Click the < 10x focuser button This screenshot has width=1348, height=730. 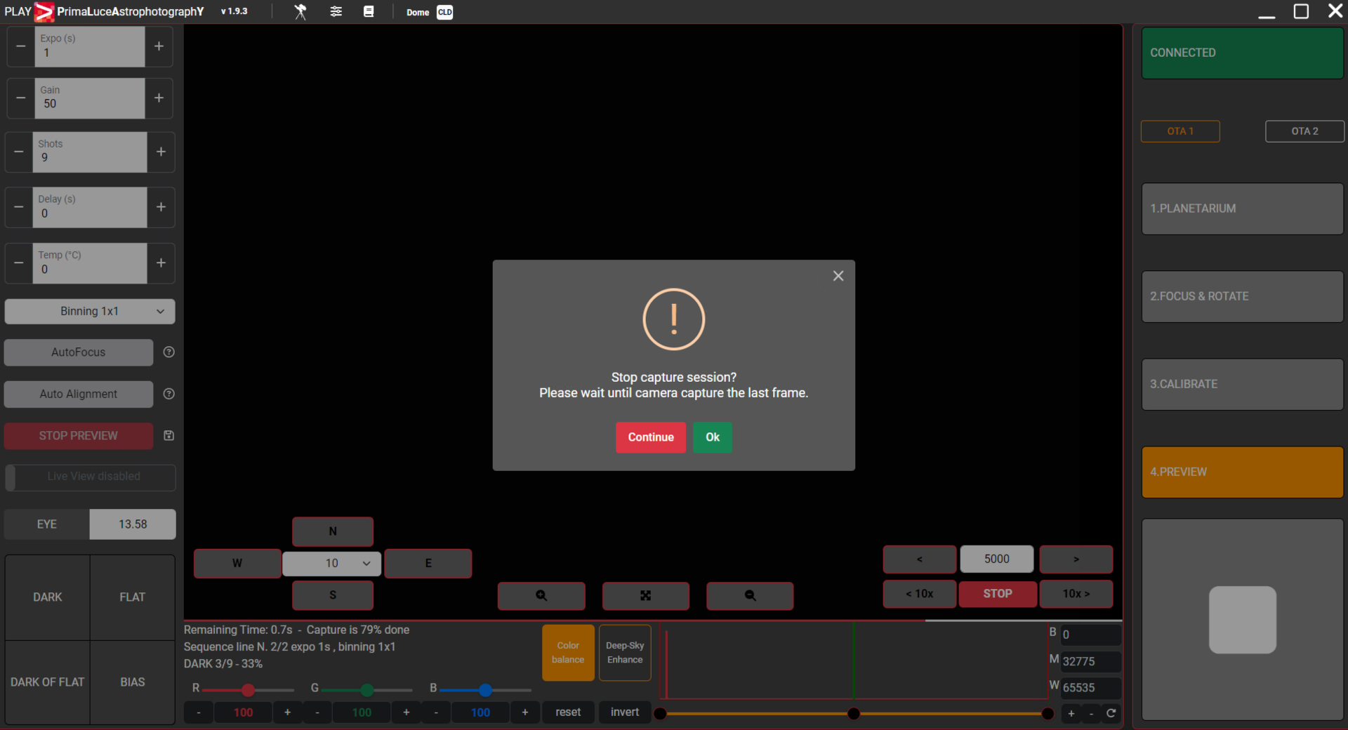[x=920, y=594]
